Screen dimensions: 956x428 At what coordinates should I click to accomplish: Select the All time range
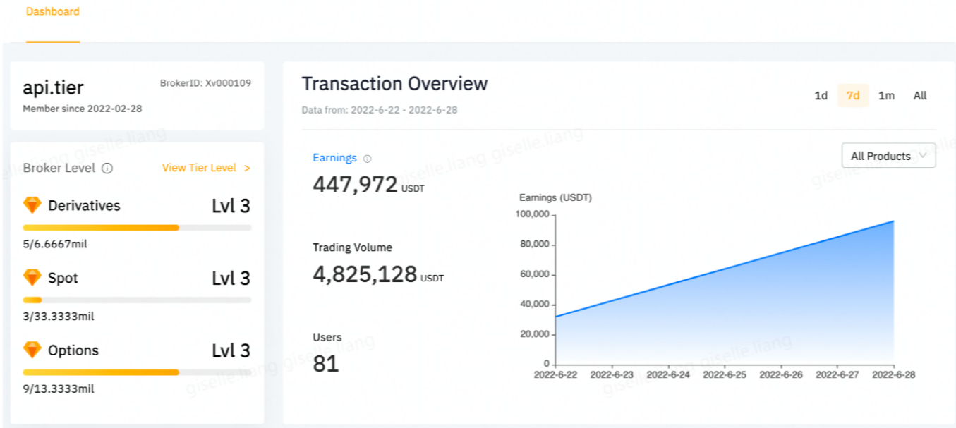tap(920, 96)
